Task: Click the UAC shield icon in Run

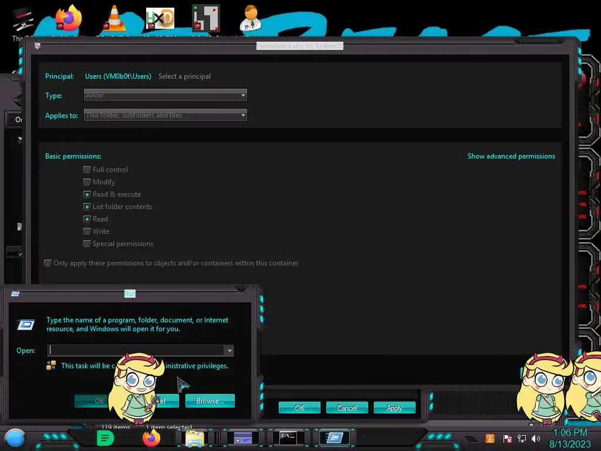Action: [x=51, y=365]
